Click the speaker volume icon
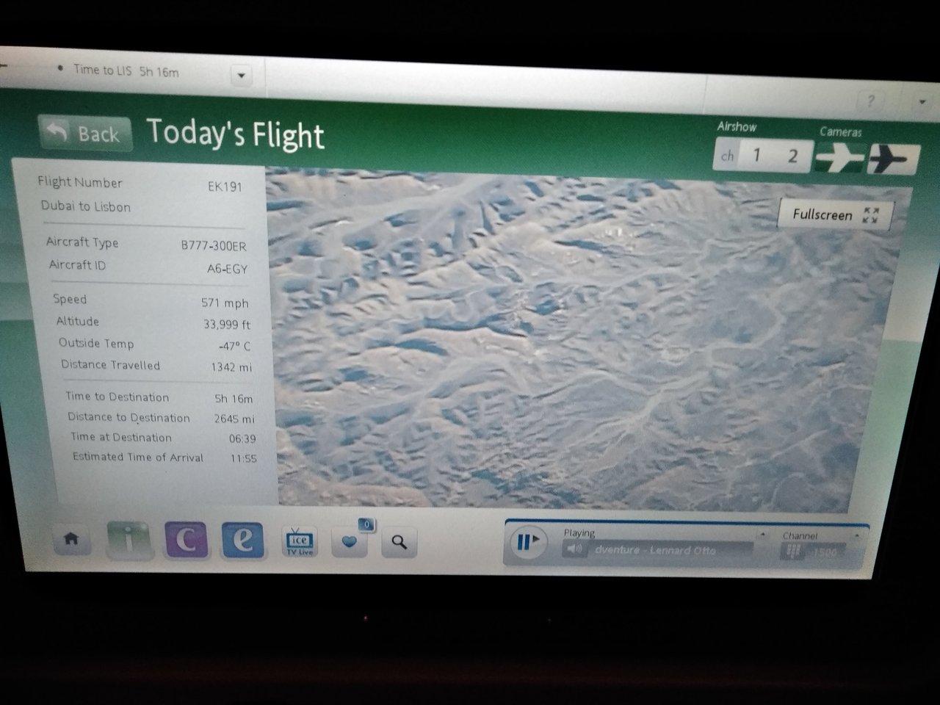 click(575, 549)
